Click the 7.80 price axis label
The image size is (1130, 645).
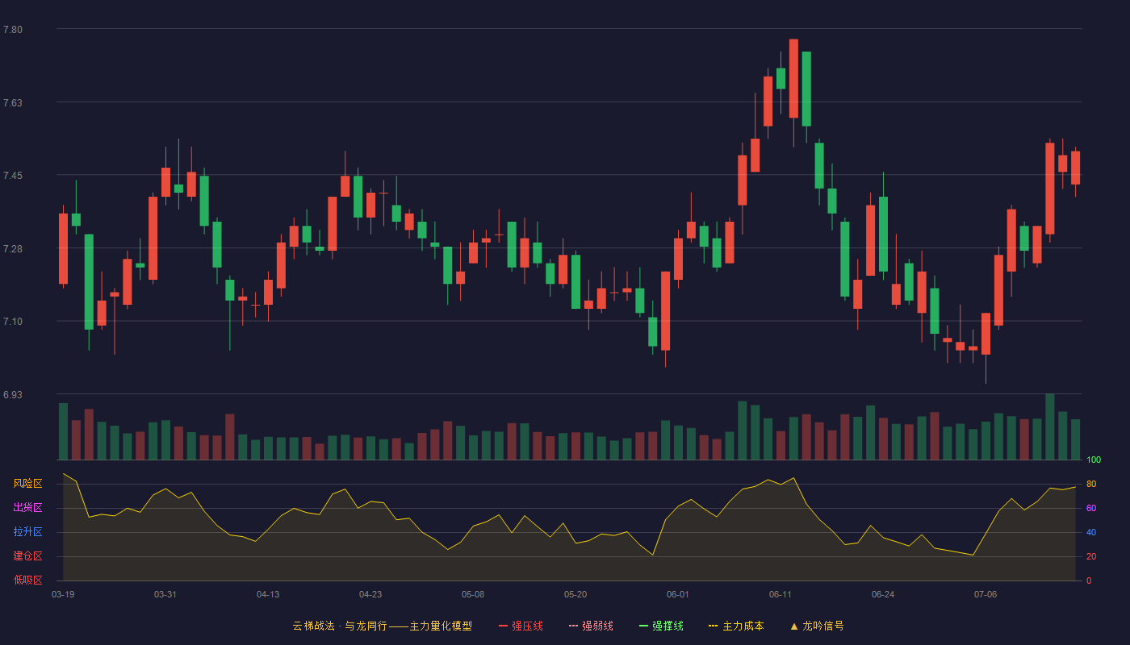(13, 30)
